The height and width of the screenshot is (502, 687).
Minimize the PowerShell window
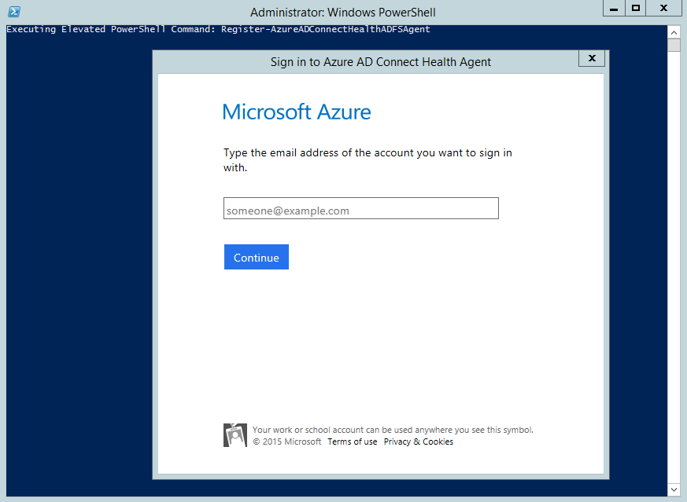614,9
